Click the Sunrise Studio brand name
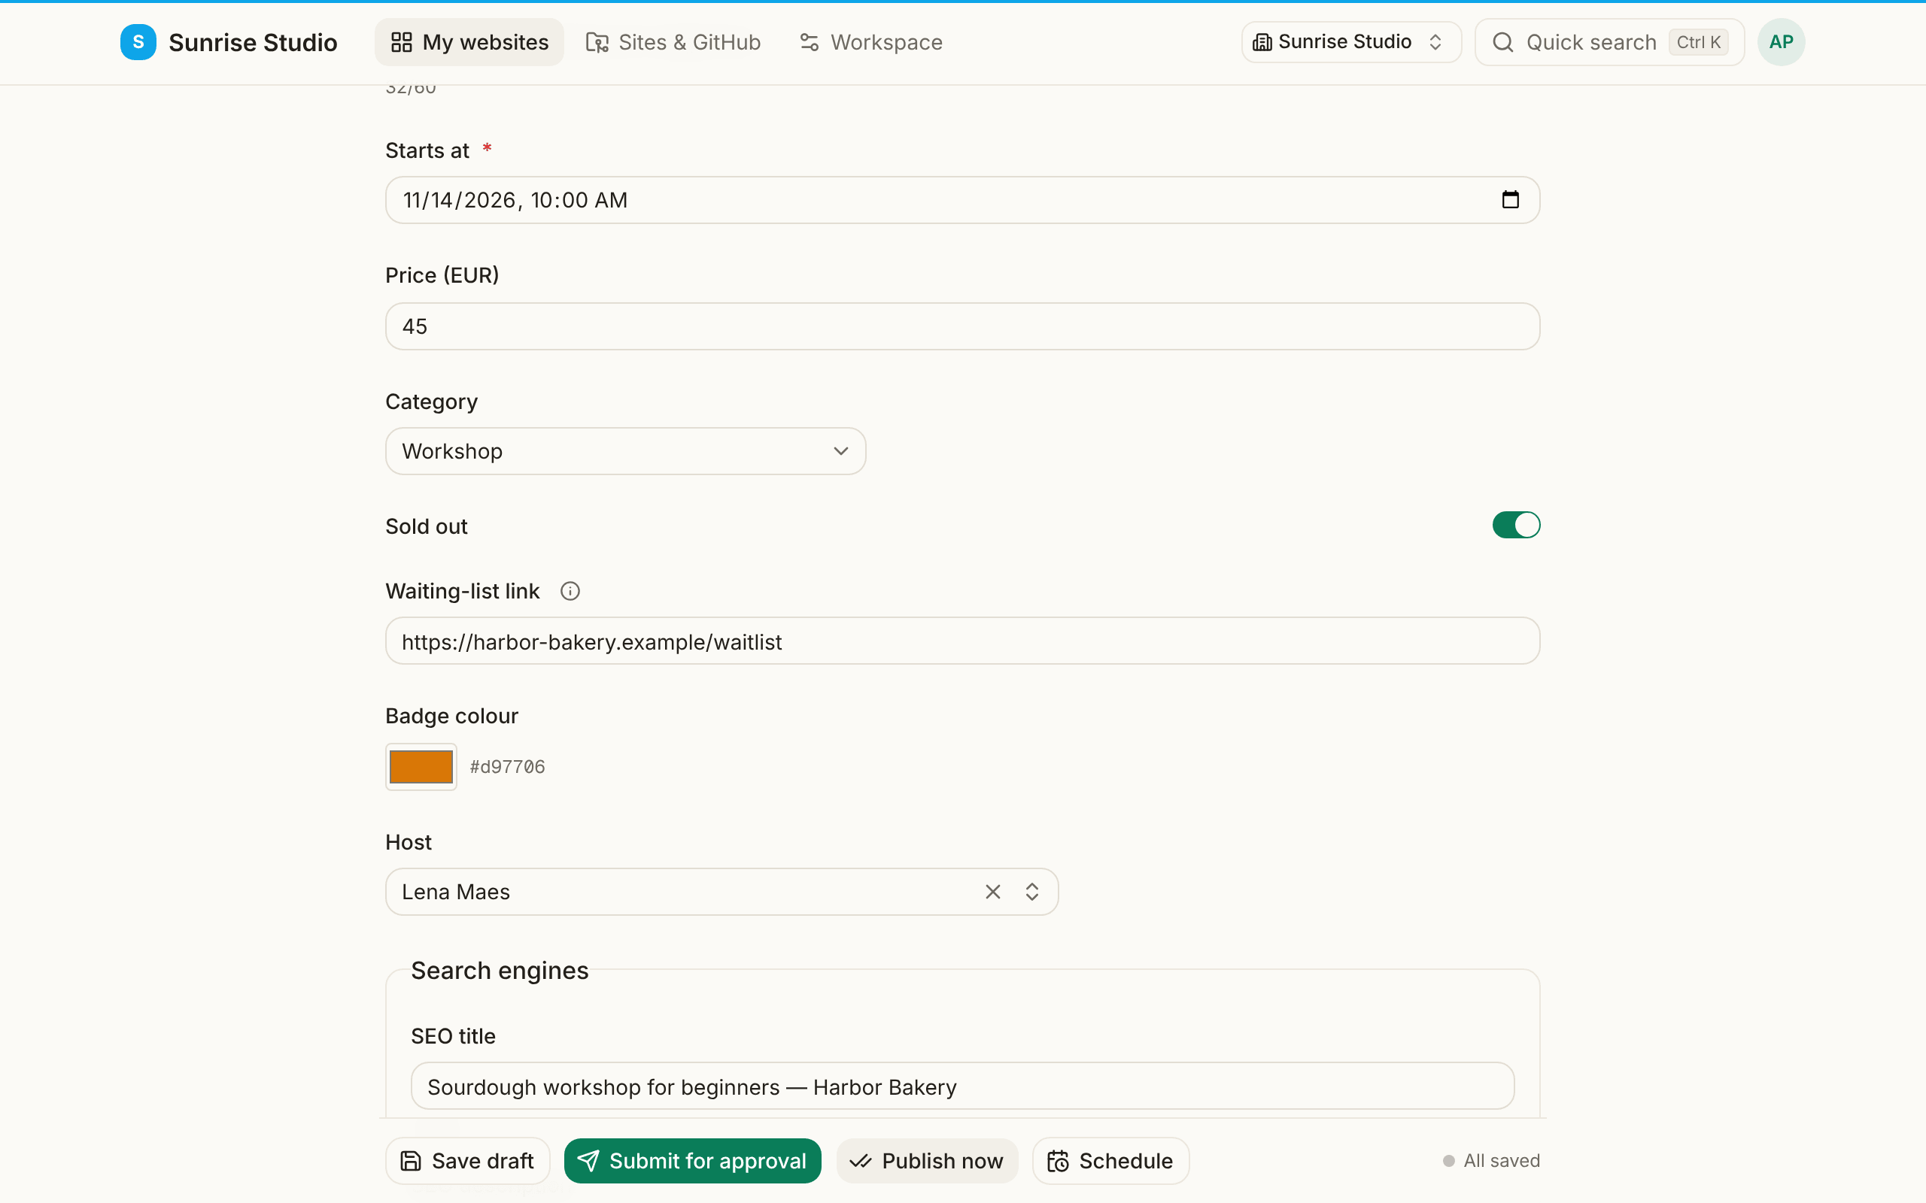1926x1203 pixels. click(253, 42)
